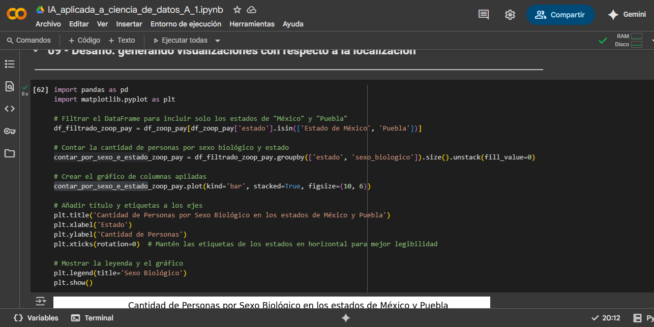Click the 20:12 execution time status
654x327 pixels.
[606, 318]
